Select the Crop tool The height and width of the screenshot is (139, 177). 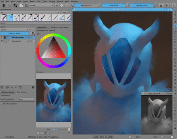(x=175, y=66)
